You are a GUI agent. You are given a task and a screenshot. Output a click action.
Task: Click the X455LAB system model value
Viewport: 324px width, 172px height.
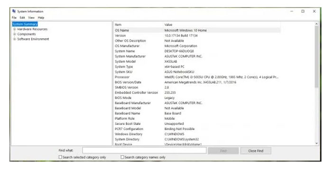pyautogui.click(x=171, y=61)
